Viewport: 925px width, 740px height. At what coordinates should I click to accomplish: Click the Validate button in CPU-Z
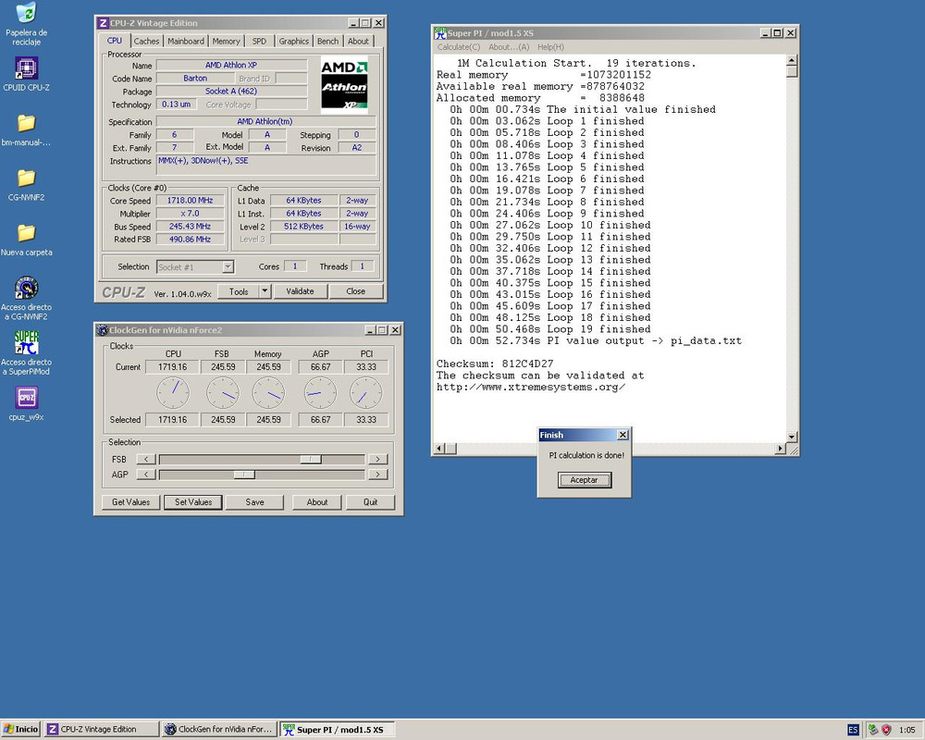[x=301, y=291]
